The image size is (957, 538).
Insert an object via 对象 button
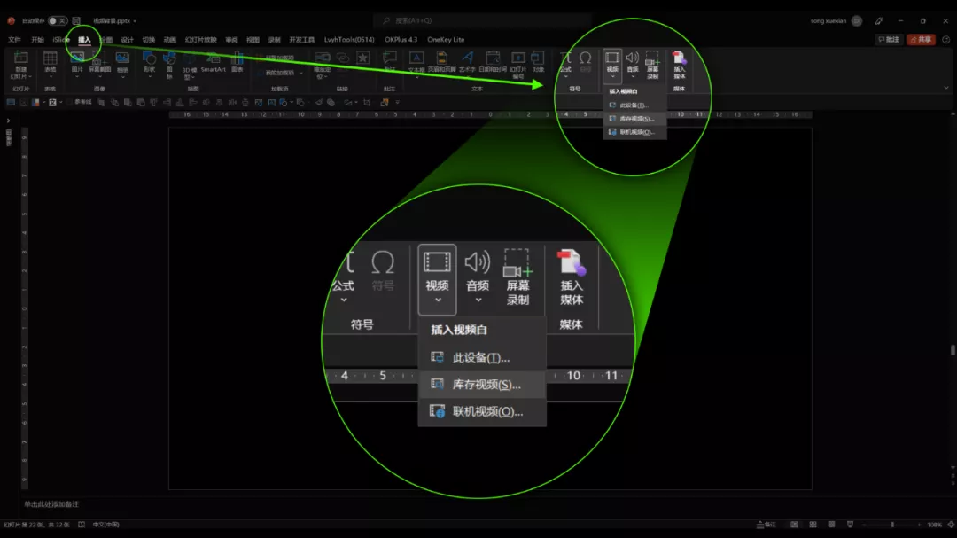[538, 62]
